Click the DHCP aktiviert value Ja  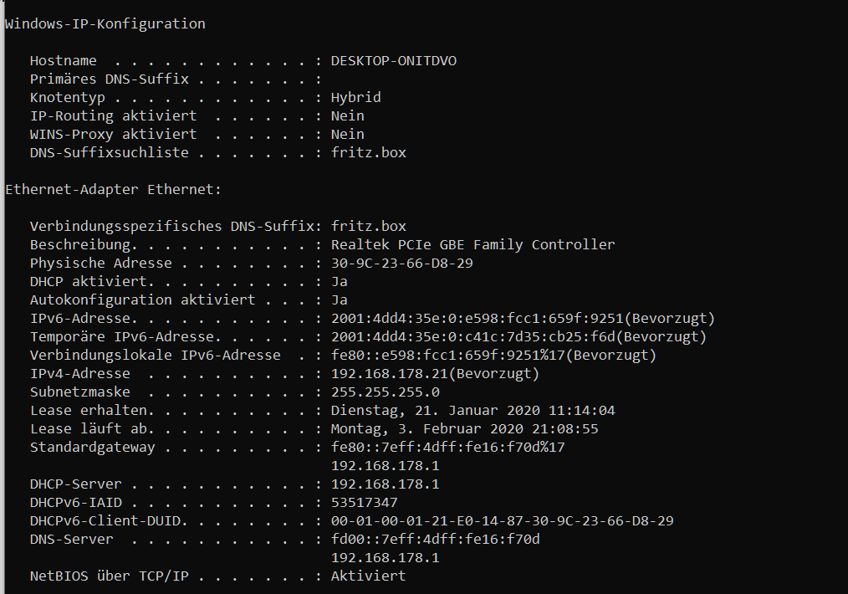[339, 281]
